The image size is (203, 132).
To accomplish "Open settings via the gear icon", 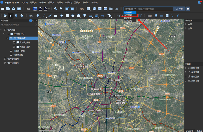I will 14,9.
